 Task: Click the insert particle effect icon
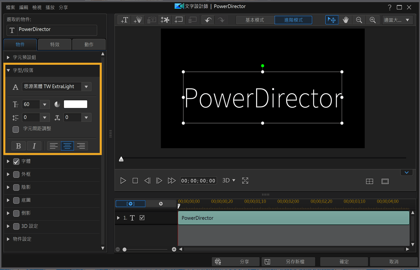click(138, 20)
